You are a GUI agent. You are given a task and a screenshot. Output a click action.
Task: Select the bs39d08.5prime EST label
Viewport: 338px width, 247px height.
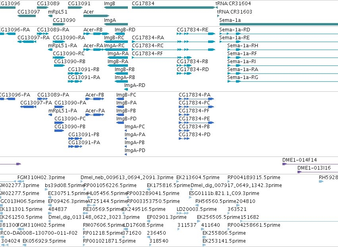(x=64, y=185)
